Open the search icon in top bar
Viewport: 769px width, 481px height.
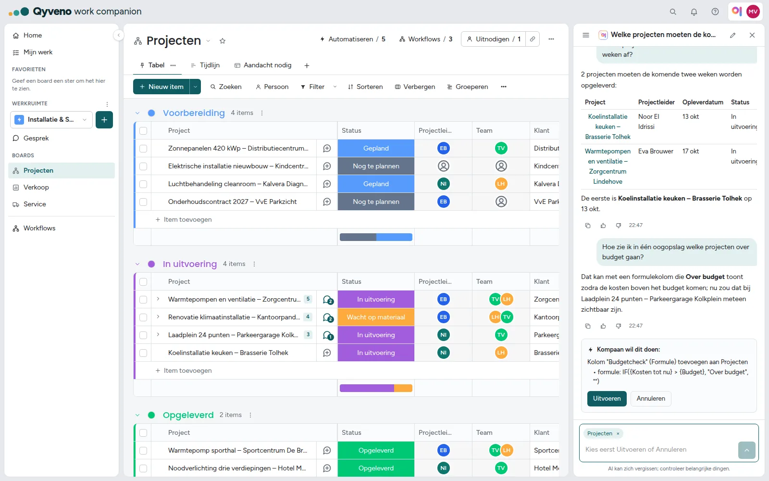(673, 12)
